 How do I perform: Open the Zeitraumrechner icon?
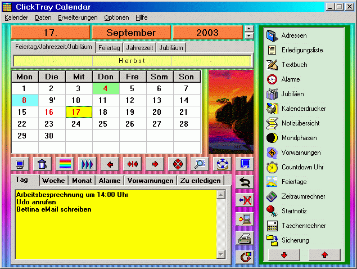(272, 196)
